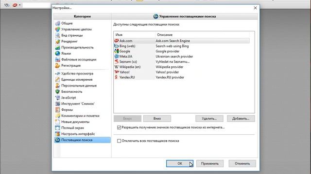The width and height of the screenshot is (311, 174).
Task: Click the disabled Вверх button
Action: coord(127,118)
